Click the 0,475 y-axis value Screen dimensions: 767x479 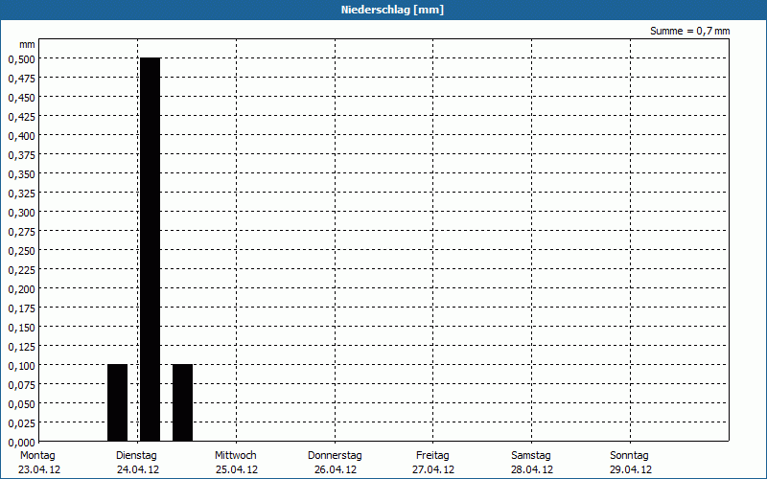[x=21, y=79]
